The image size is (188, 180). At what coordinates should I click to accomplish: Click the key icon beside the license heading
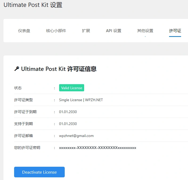[x=17, y=69]
